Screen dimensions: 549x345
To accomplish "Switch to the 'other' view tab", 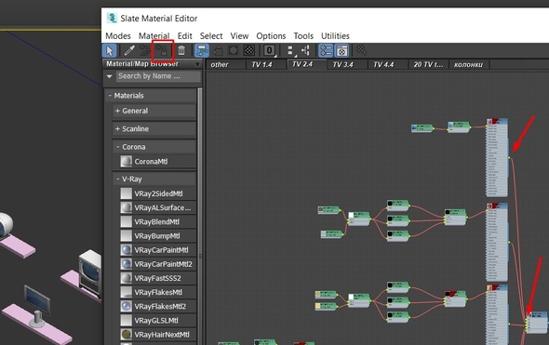I will pos(226,65).
